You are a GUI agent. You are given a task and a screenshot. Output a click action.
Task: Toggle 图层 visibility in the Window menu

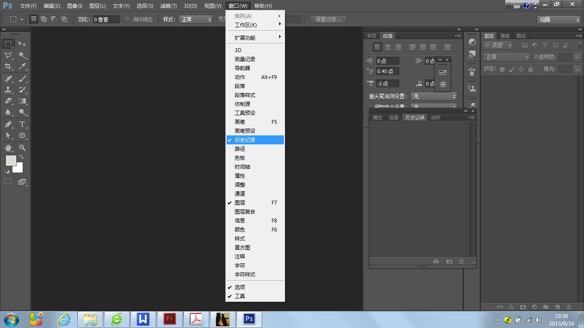coord(239,202)
